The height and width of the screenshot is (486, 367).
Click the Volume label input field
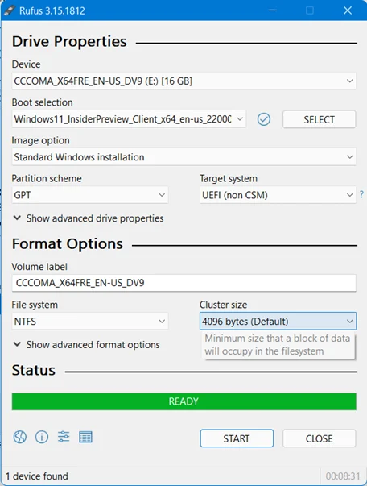[183, 283]
